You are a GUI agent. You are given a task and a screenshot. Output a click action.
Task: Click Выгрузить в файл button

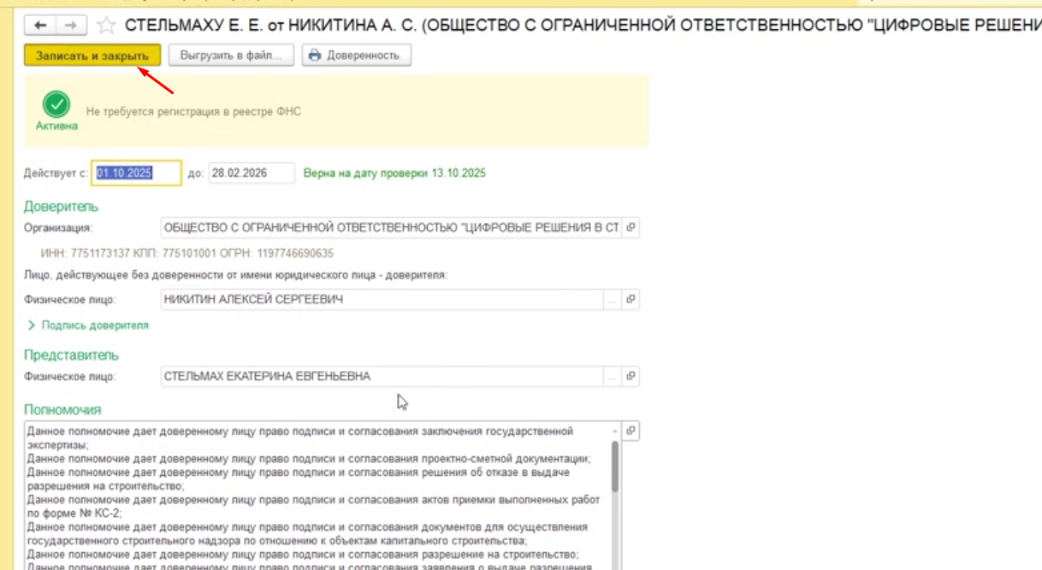pos(231,56)
